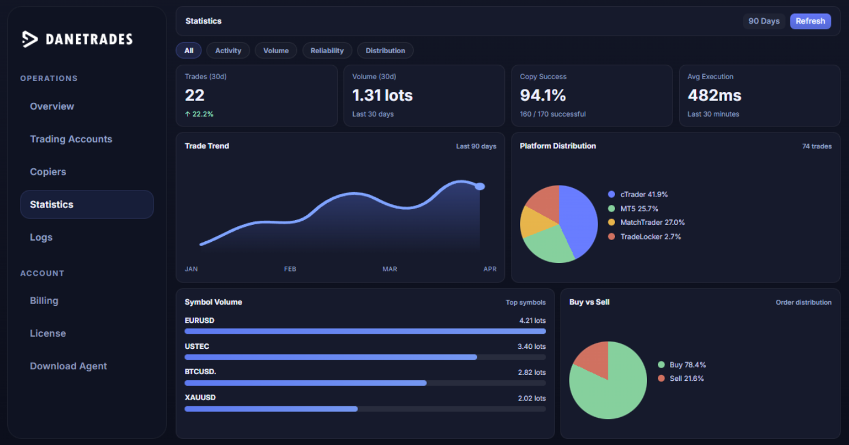
Task: Click the Trade Trend endpoint marker
Action: [x=480, y=186]
